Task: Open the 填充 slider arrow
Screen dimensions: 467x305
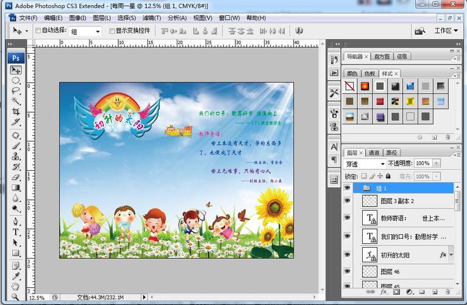Action: point(437,176)
